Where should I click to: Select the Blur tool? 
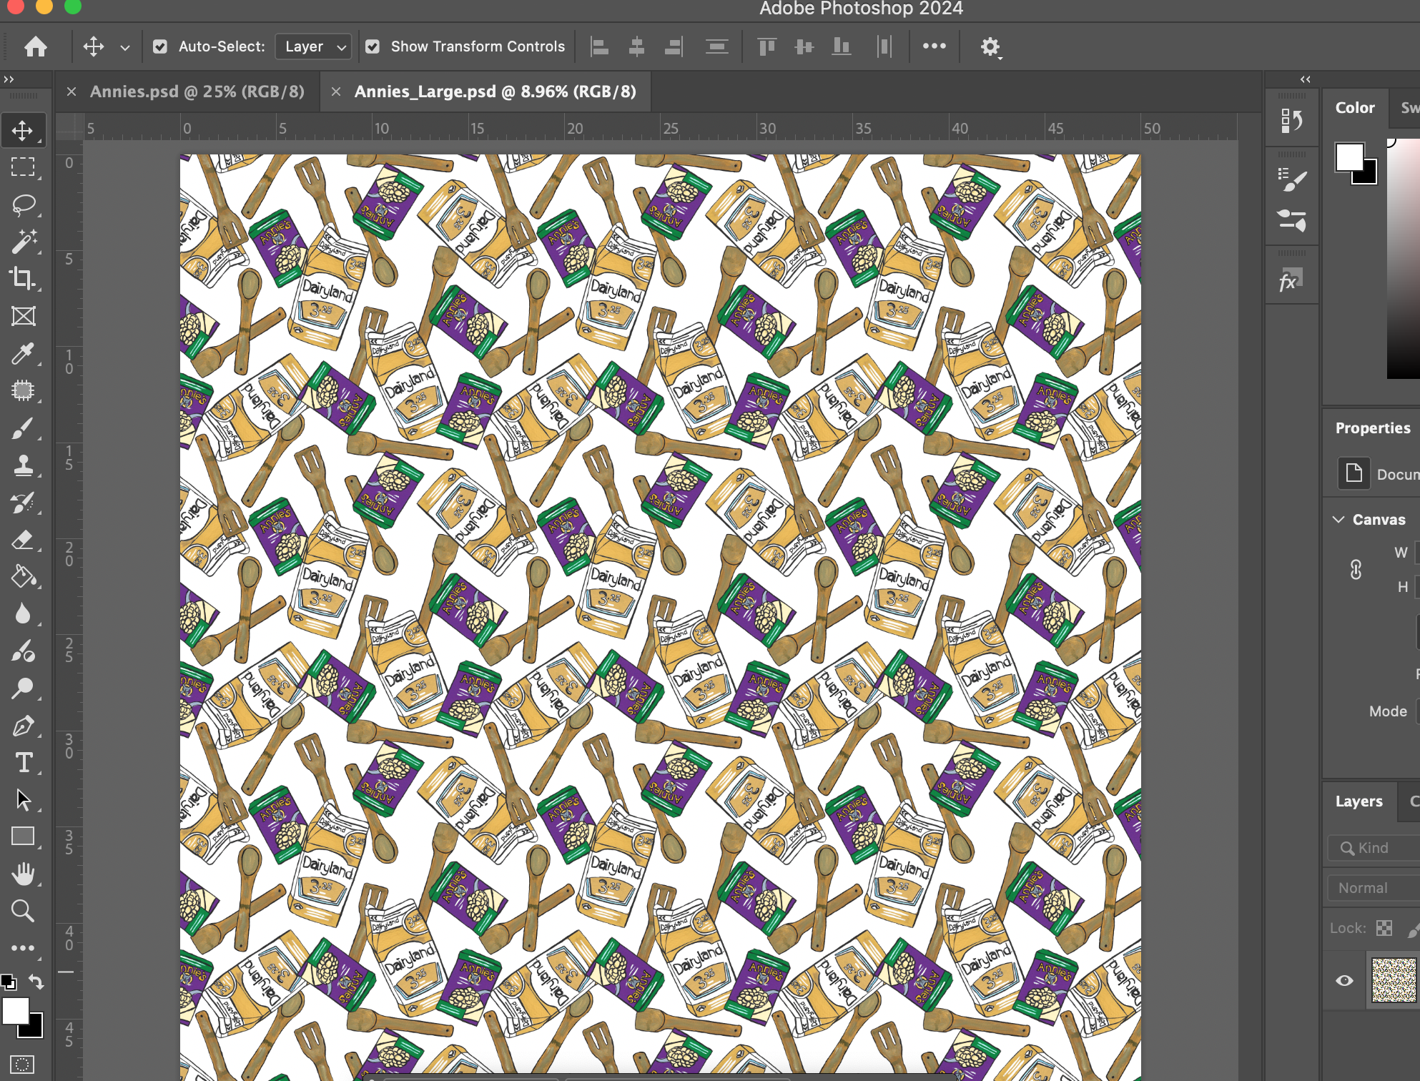23,614
